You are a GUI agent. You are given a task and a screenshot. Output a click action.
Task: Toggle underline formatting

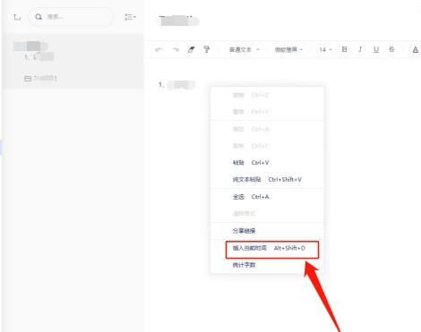[x=376, y=49]
